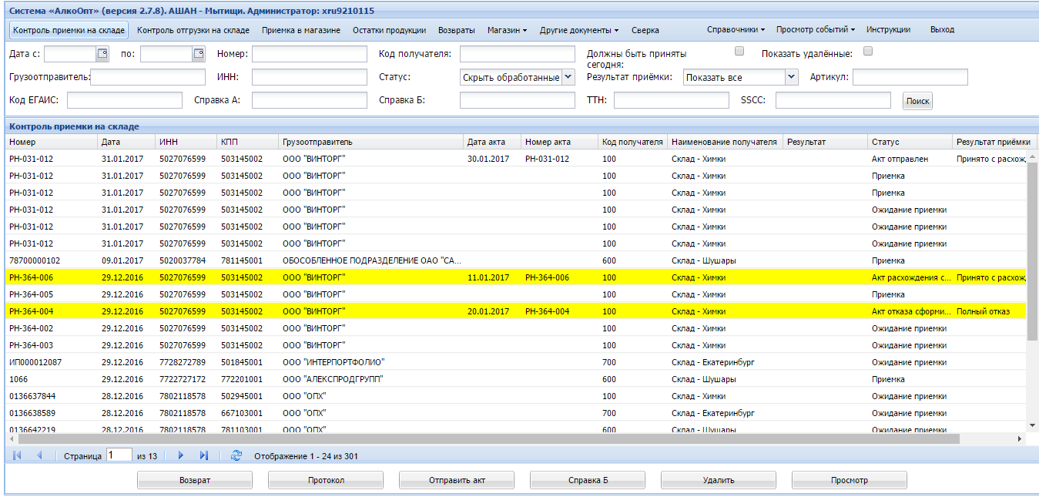Jump to last page of results
This screenshot has width=1039, height=497.
pos(203,455)
